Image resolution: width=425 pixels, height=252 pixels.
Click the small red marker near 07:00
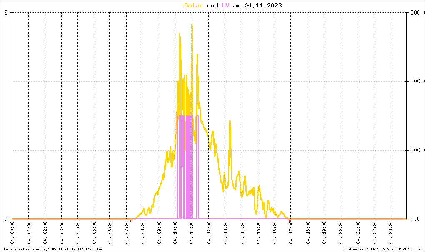coord(131,221)
